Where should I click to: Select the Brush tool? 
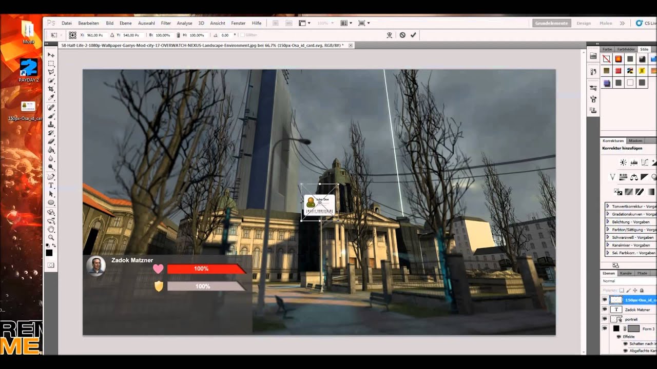(51, 116)
